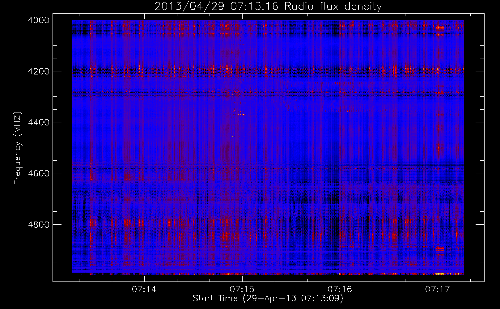Click the '4200' frequency axis label
This screenshot has height=309, width=500.
pyautogui.click(x=39, y=71)
